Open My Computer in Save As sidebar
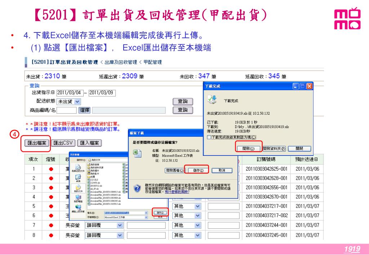This screenshot has height=255, width=369. (x=78, y=198)
